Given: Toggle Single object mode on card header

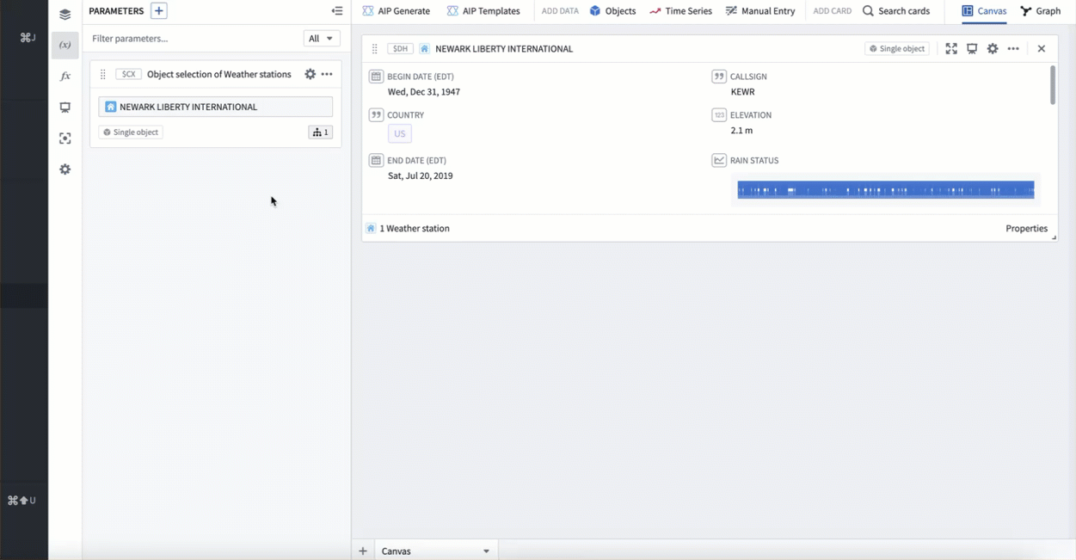Looking at the screenshot, I should [896, 49].
